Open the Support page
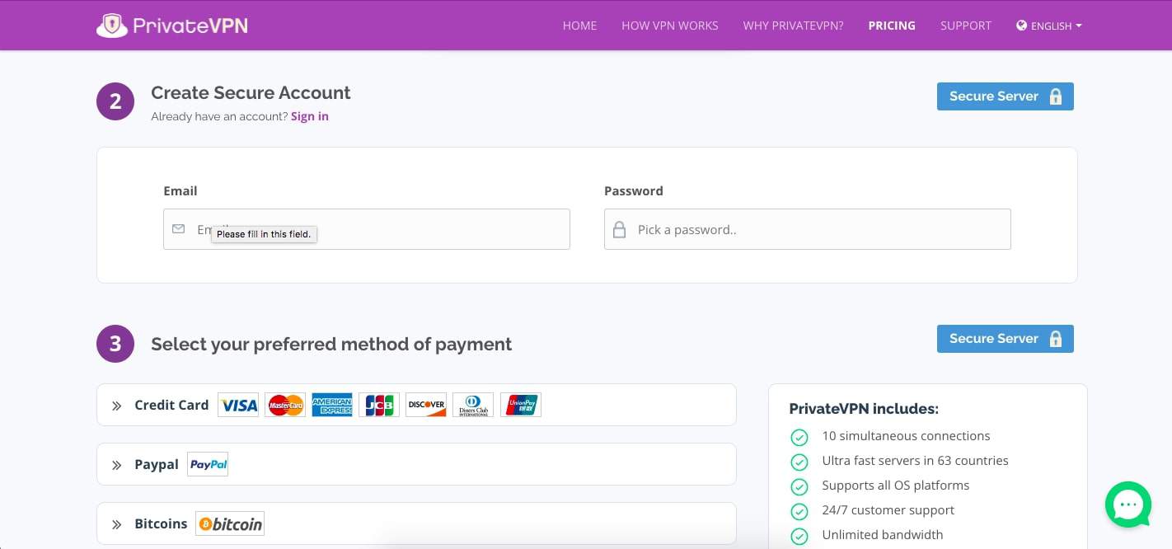 pyautogui.click(x=966, y=26)
